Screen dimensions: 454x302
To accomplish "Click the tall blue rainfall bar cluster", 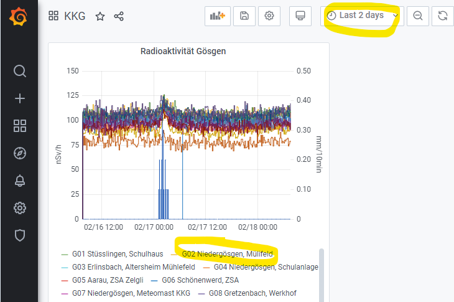I will [x=164, y=189].
